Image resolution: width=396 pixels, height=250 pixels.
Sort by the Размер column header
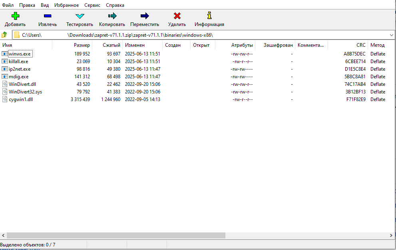72,45
